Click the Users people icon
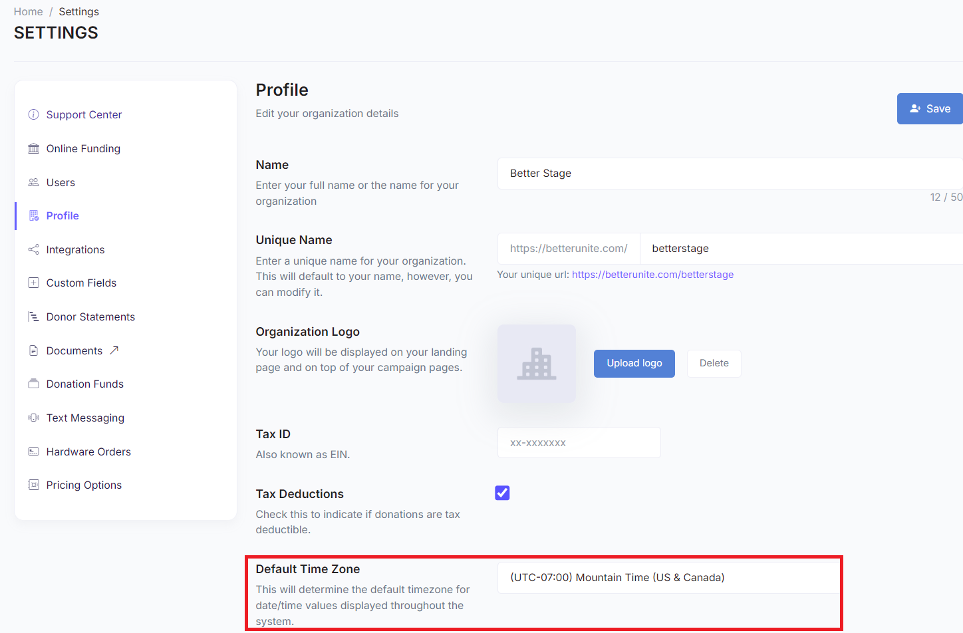The height and width of the screenshot is (633, 963). click(33, 182)
